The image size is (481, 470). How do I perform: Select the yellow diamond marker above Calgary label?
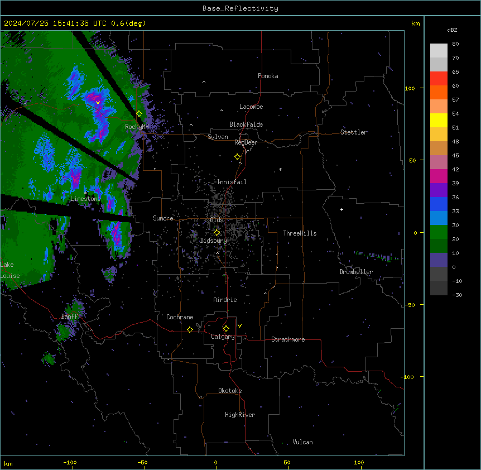[226, 329]
